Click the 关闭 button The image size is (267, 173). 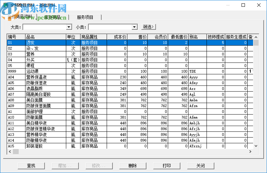[201, 166]
